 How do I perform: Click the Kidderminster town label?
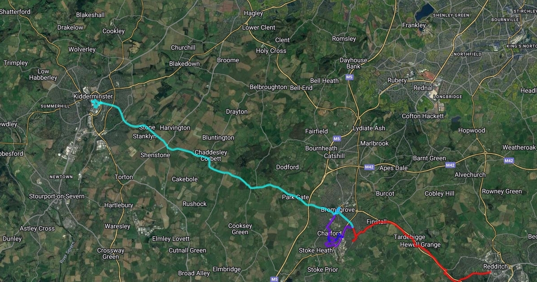pos(93,96)
